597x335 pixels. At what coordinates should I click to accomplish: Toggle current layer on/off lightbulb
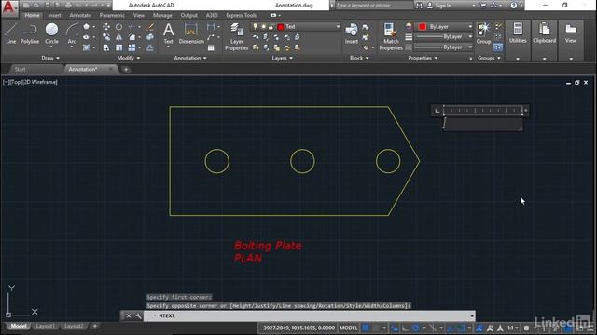(x=255, y=27)
